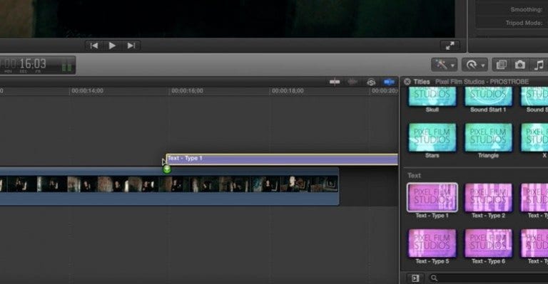Toggle audio skimming button
This screenshot has width=548, height=284.
(x=352, y=82)
